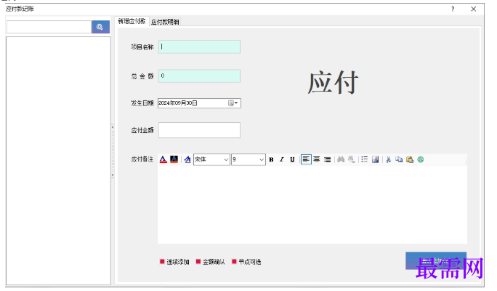
Task: Close the 应付款记账 window
Action: (x=474, y=9)
